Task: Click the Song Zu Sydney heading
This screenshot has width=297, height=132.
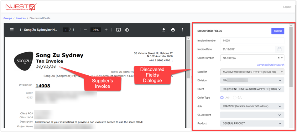Action: point(60,55)
